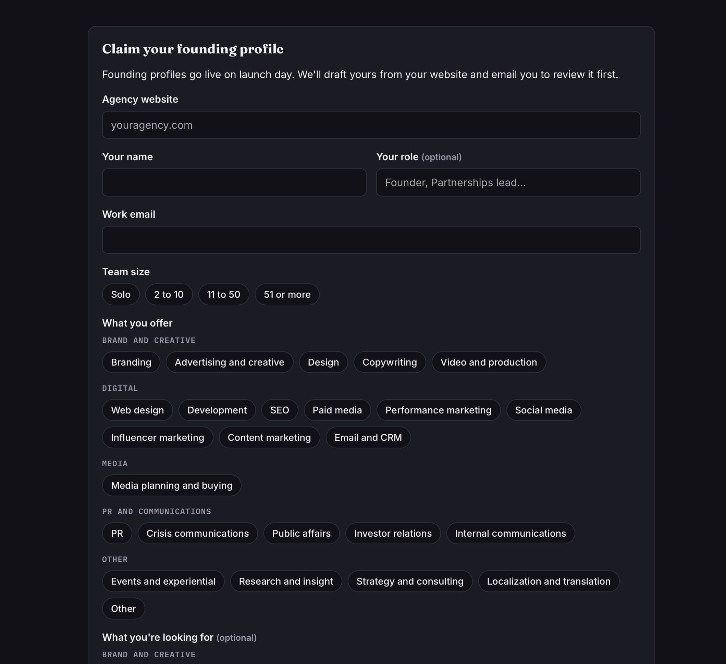
Task: Toggle Performance marketing chip
Action: point(438,410)
